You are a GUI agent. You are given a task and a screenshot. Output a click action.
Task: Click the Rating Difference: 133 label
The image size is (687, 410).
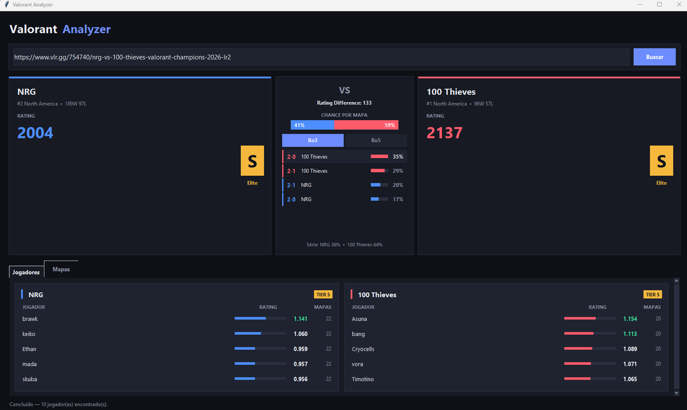pyautogui.click(x=345, y=103)
